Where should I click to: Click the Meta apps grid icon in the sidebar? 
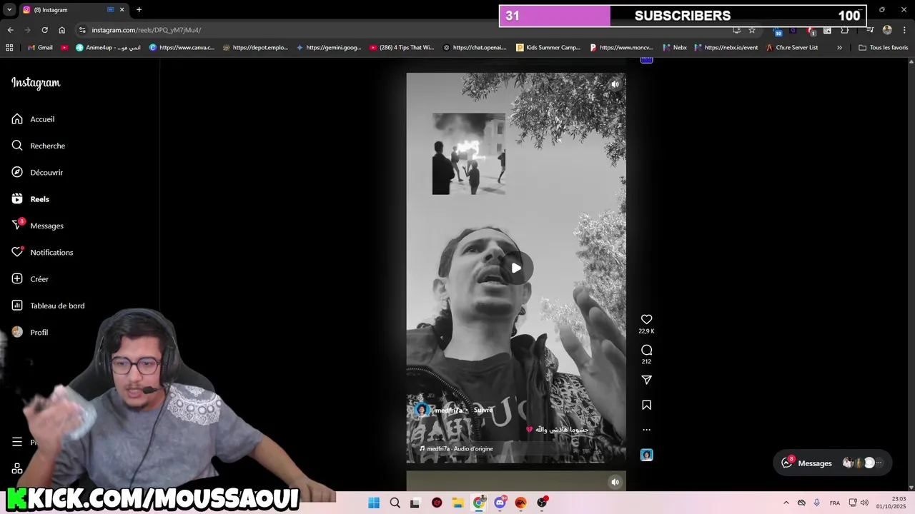17,469
